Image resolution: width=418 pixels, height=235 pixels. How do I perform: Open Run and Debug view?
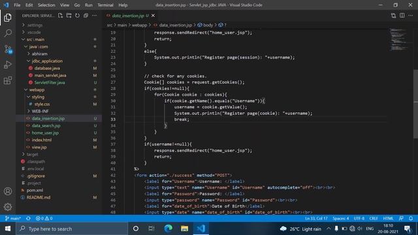(x=8, y=65)
